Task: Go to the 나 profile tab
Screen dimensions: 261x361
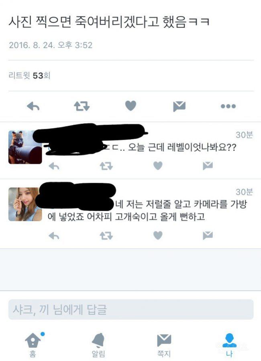Action: 229,344
